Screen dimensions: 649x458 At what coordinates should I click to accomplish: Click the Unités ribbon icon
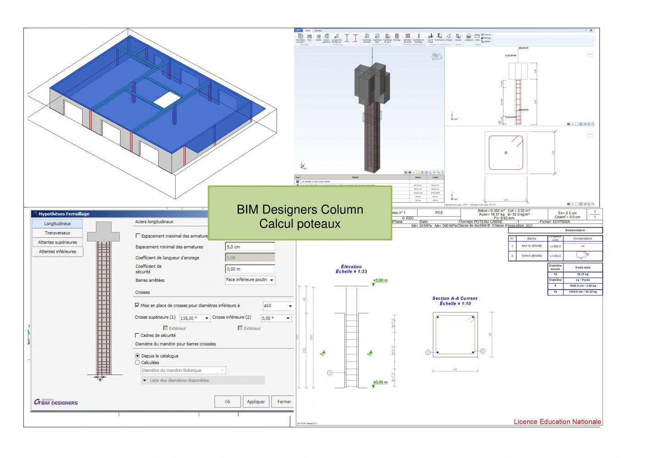(x=477, y=37)
